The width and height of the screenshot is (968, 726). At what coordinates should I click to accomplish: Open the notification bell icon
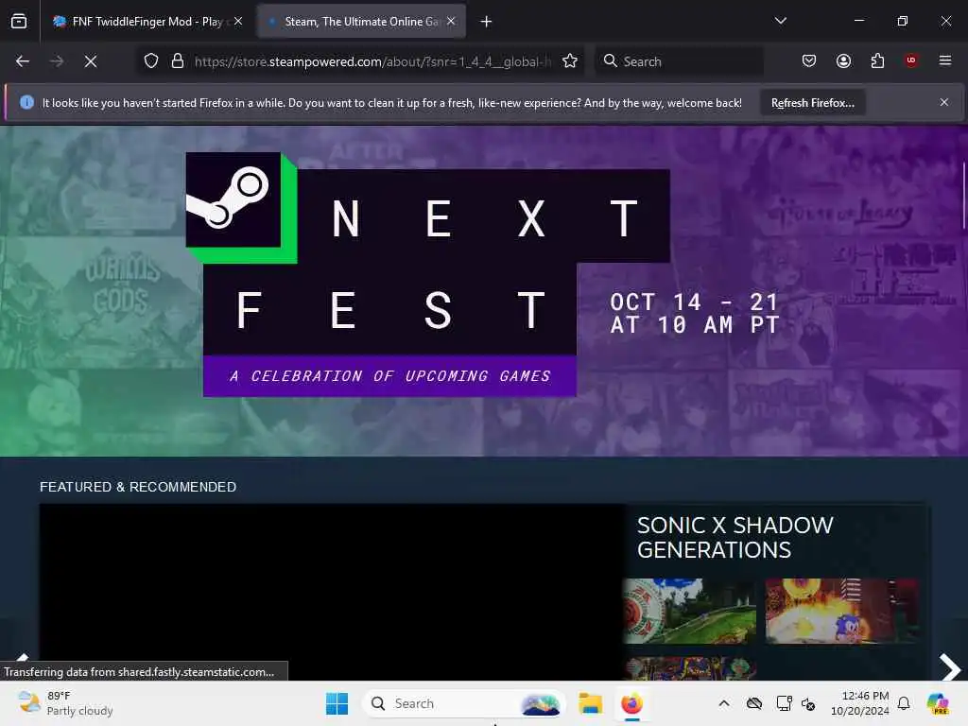tap(904, 703)
